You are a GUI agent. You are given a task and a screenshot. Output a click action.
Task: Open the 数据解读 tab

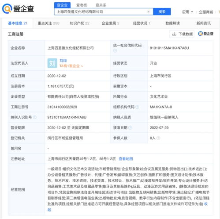coord(172,23)
